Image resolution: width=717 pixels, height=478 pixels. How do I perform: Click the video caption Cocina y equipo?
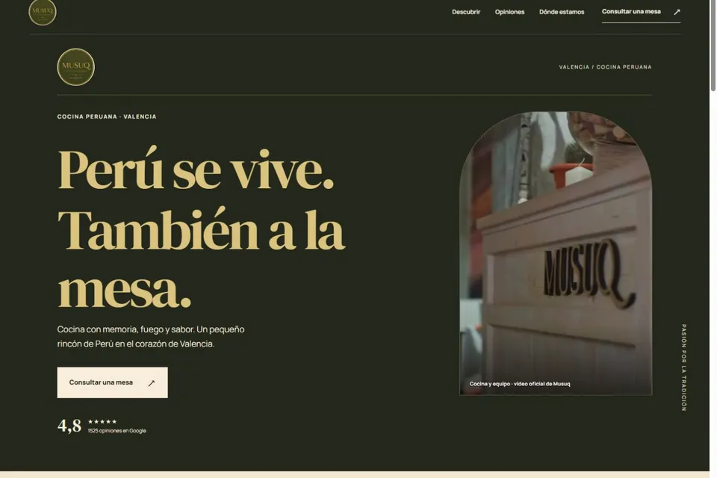pyautogui.click(x=520, y=384)
